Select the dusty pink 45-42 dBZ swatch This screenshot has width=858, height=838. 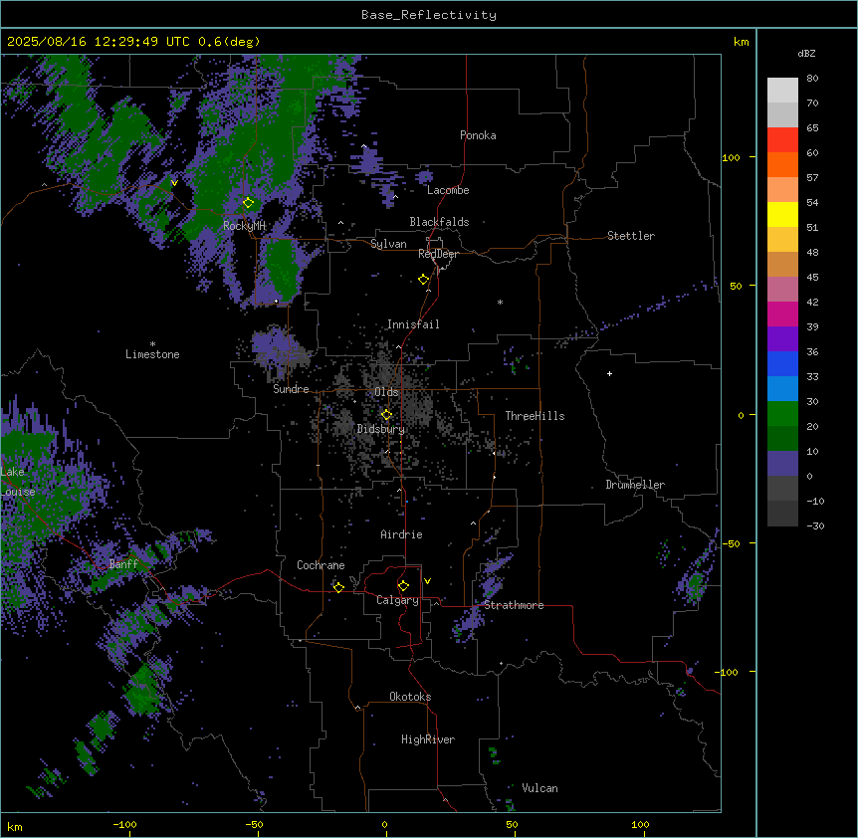pyautogui.click(x=782, y=290)
